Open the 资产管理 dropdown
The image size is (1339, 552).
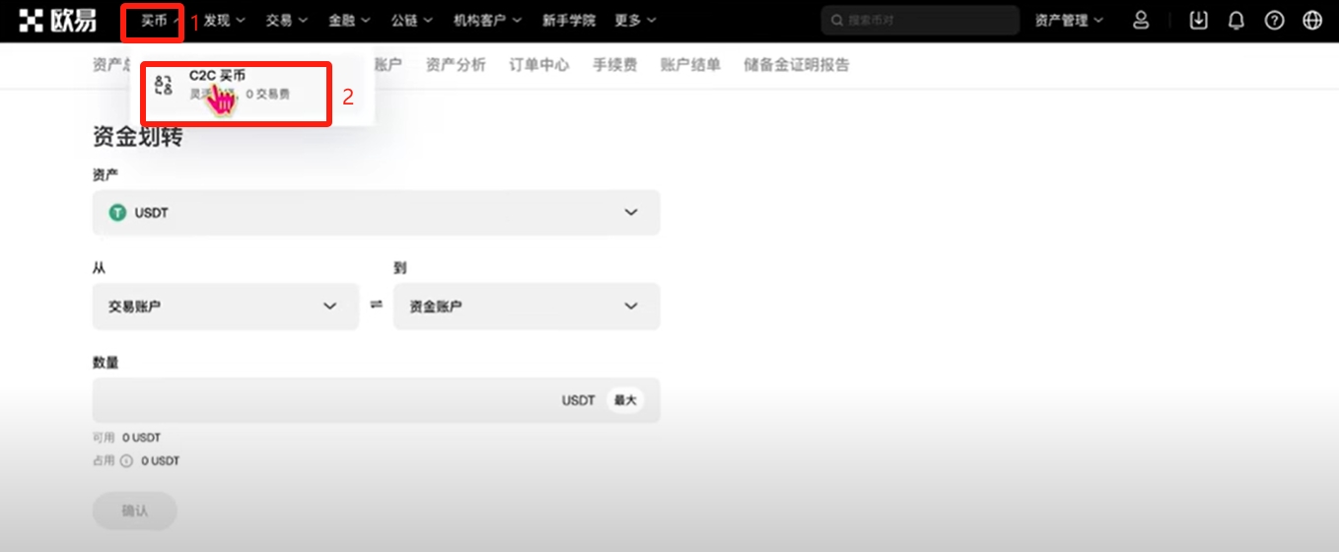[1070, 20]
